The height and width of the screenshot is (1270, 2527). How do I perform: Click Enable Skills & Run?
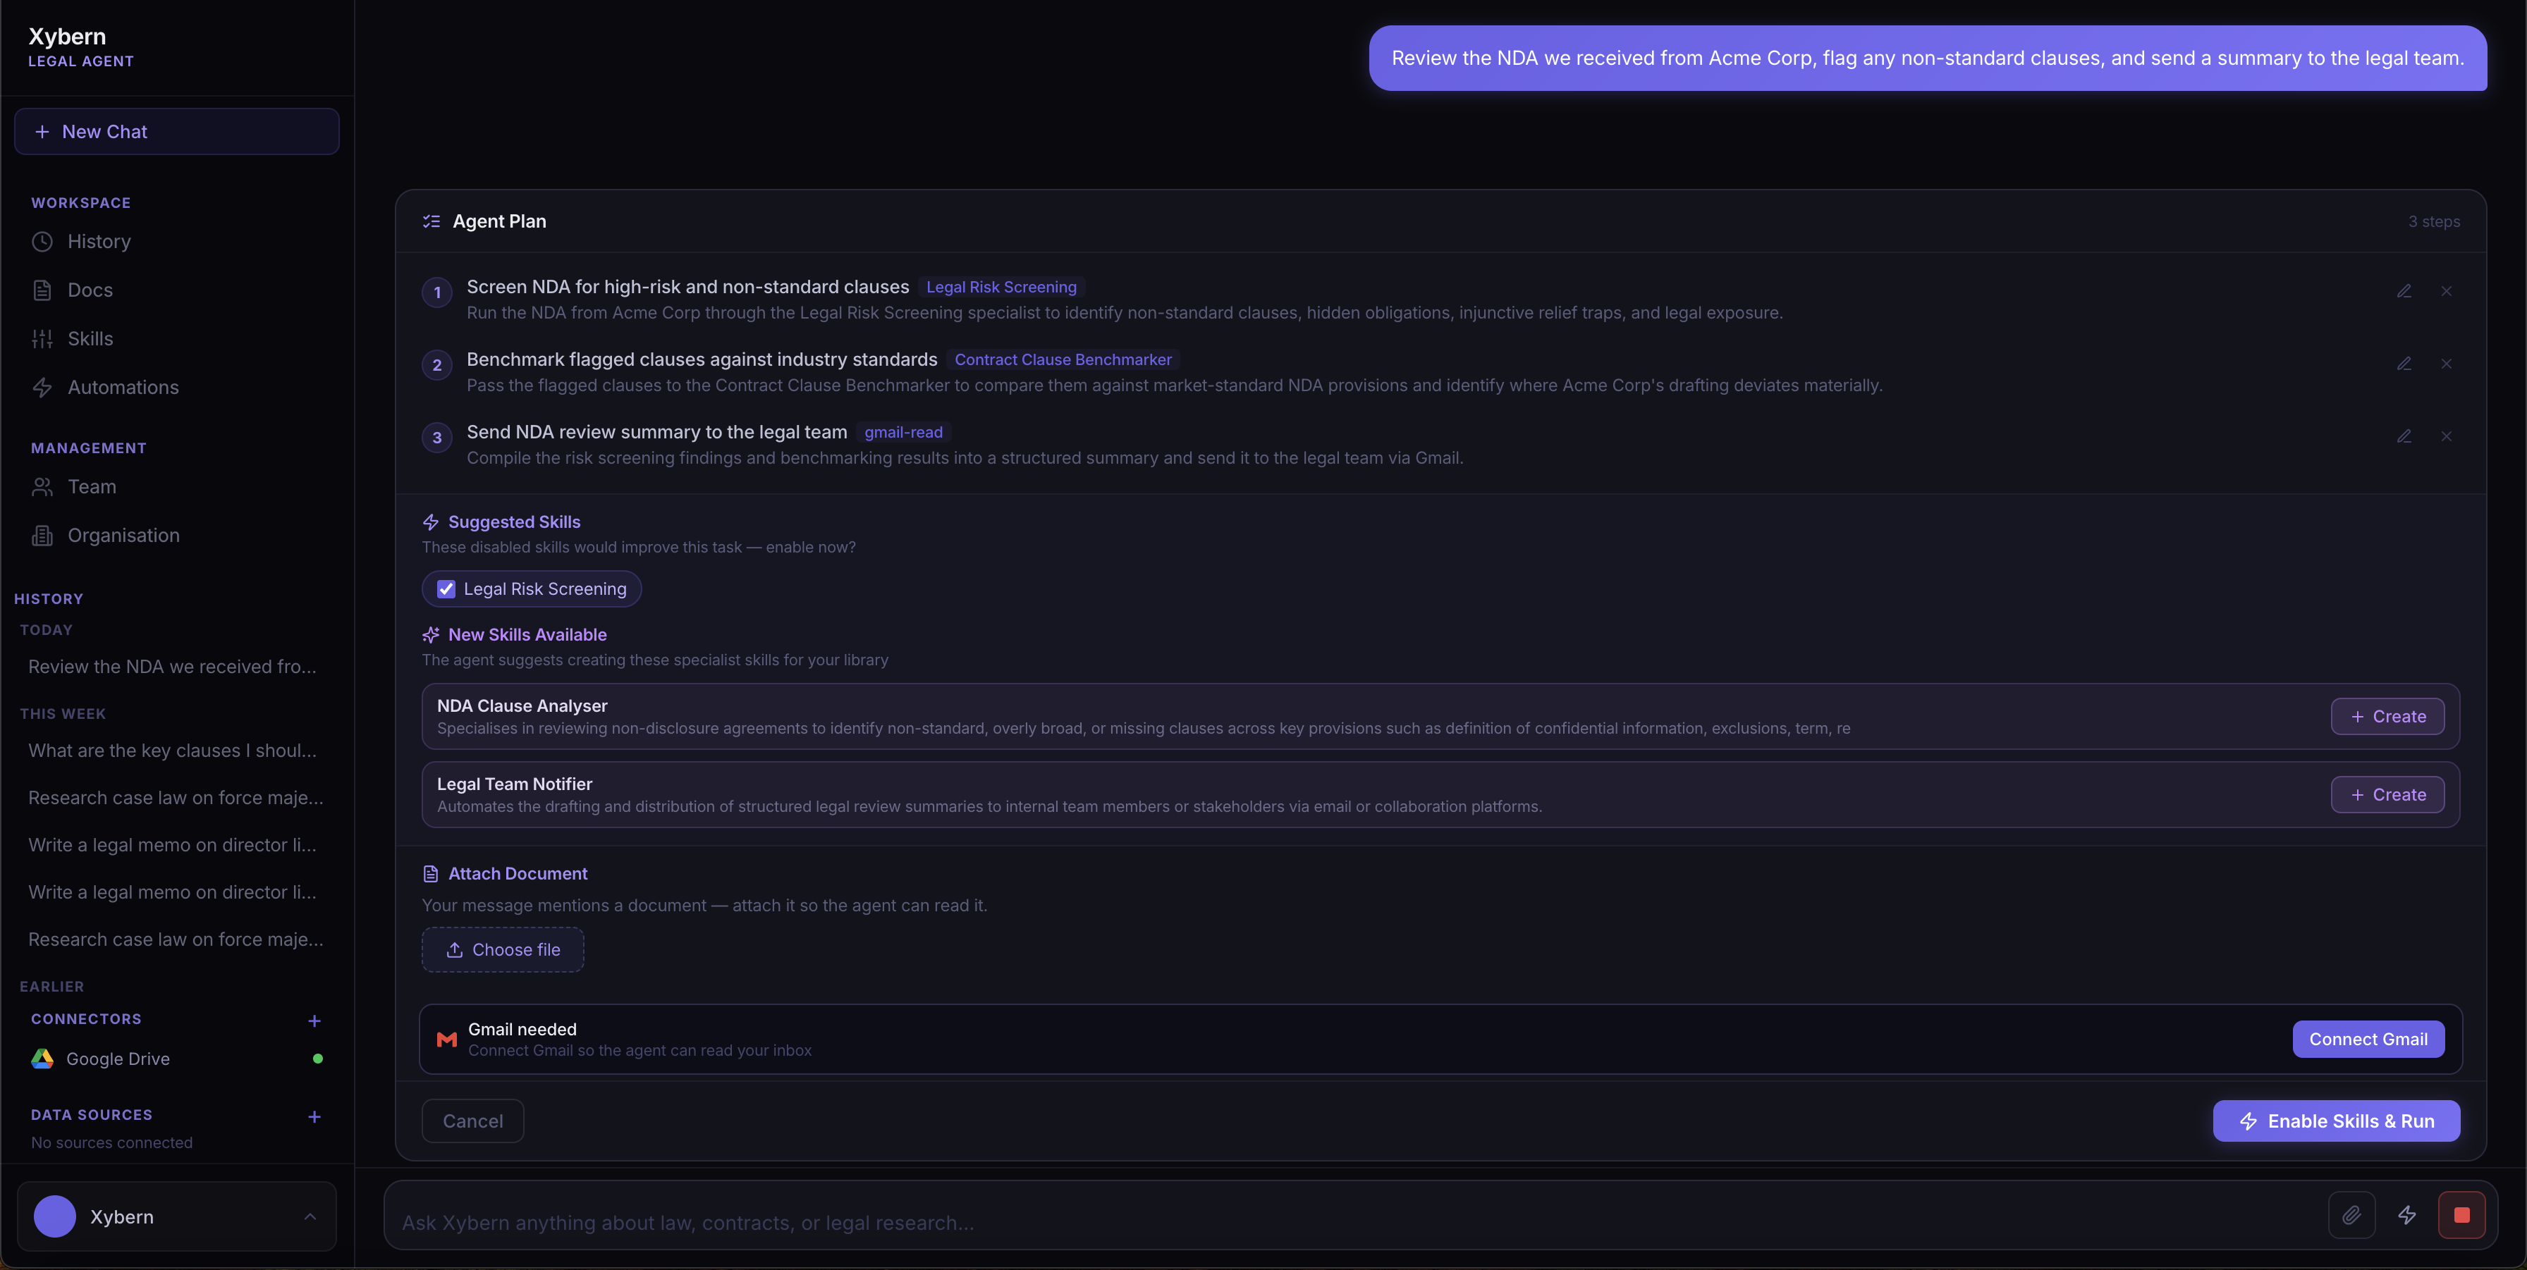click(2336, 1121)
